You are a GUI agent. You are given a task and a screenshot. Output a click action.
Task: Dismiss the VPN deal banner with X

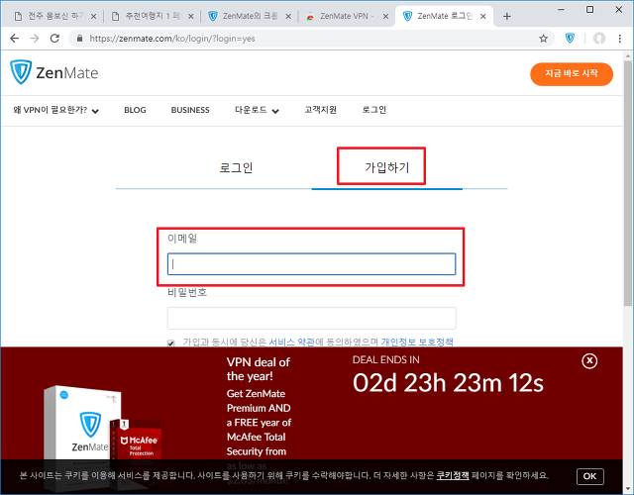coord(589,360)
